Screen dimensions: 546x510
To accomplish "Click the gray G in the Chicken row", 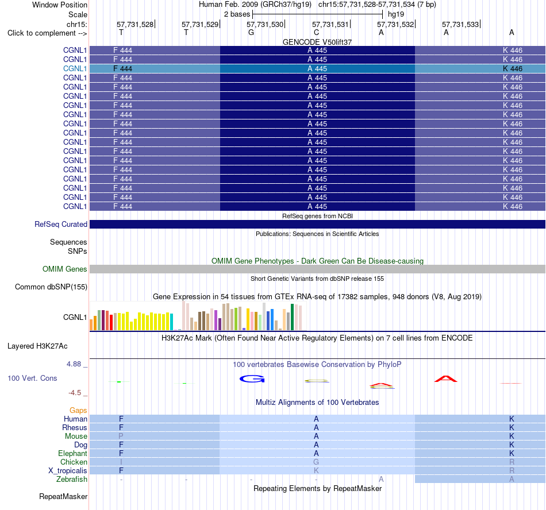I will click(316, 462).
